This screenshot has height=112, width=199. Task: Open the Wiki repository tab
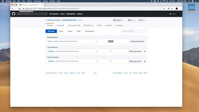click(x=99, y=26)
